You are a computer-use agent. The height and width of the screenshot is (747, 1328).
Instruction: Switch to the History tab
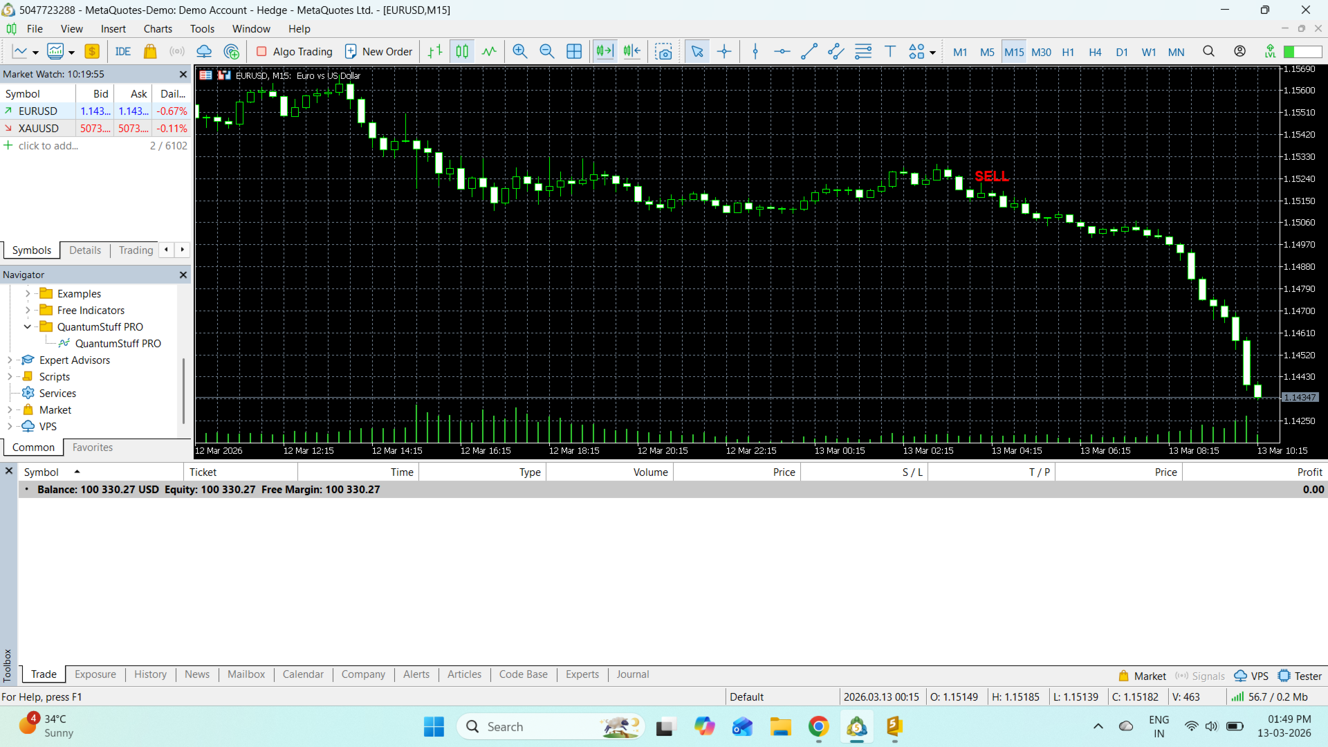(x=150, y=674)
